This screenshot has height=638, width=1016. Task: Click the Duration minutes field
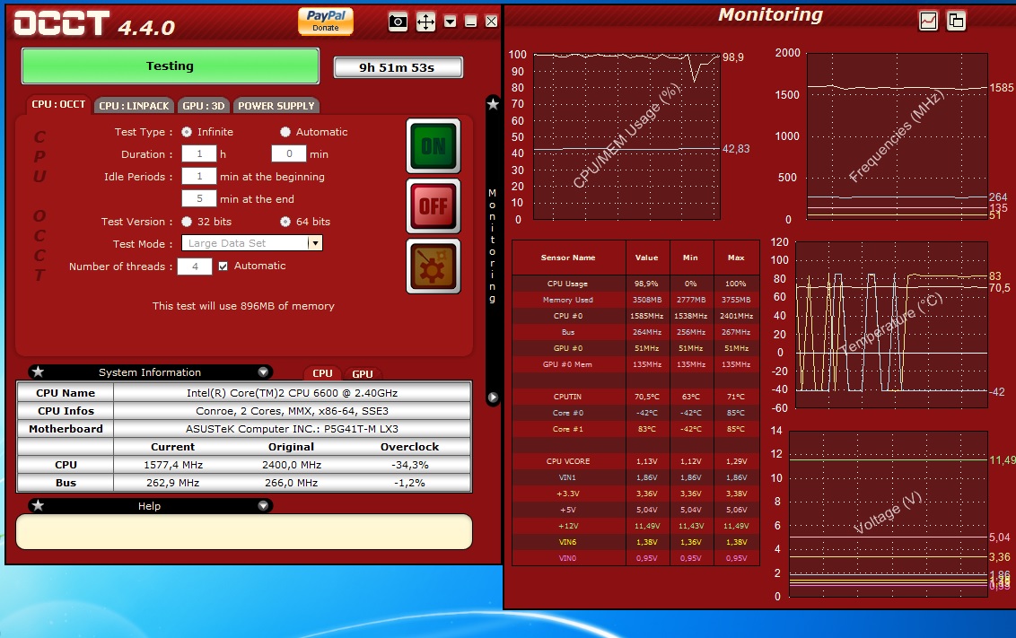pyautogui.click(x=289, y=154)
